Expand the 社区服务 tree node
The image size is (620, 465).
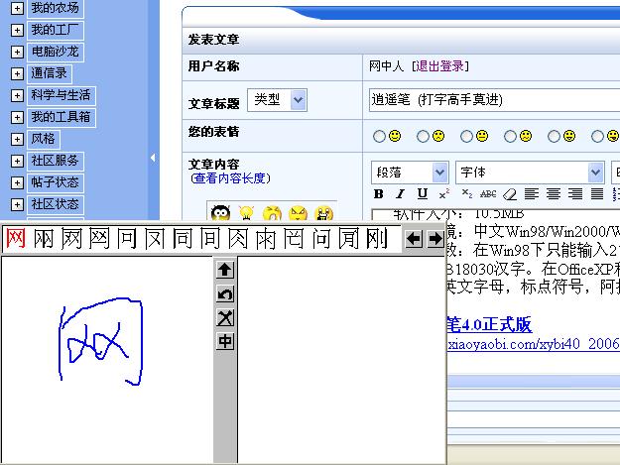coord(17,162)
